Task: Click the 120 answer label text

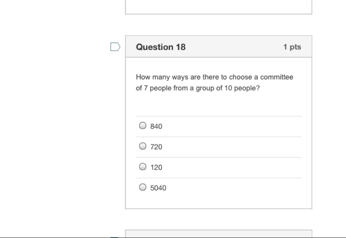Action: (156, 167)
